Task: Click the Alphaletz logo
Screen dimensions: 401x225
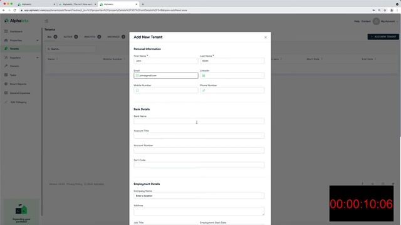Action: coord(17,21)
